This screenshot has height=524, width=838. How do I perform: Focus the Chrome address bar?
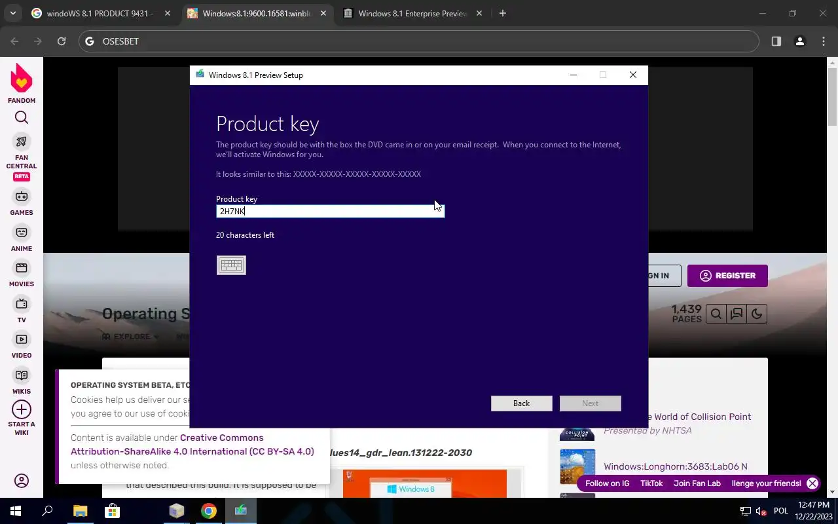point(419,41)
